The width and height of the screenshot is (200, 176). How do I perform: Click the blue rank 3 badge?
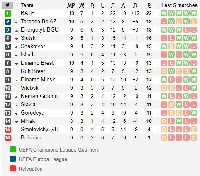click(x=8, y=30)
